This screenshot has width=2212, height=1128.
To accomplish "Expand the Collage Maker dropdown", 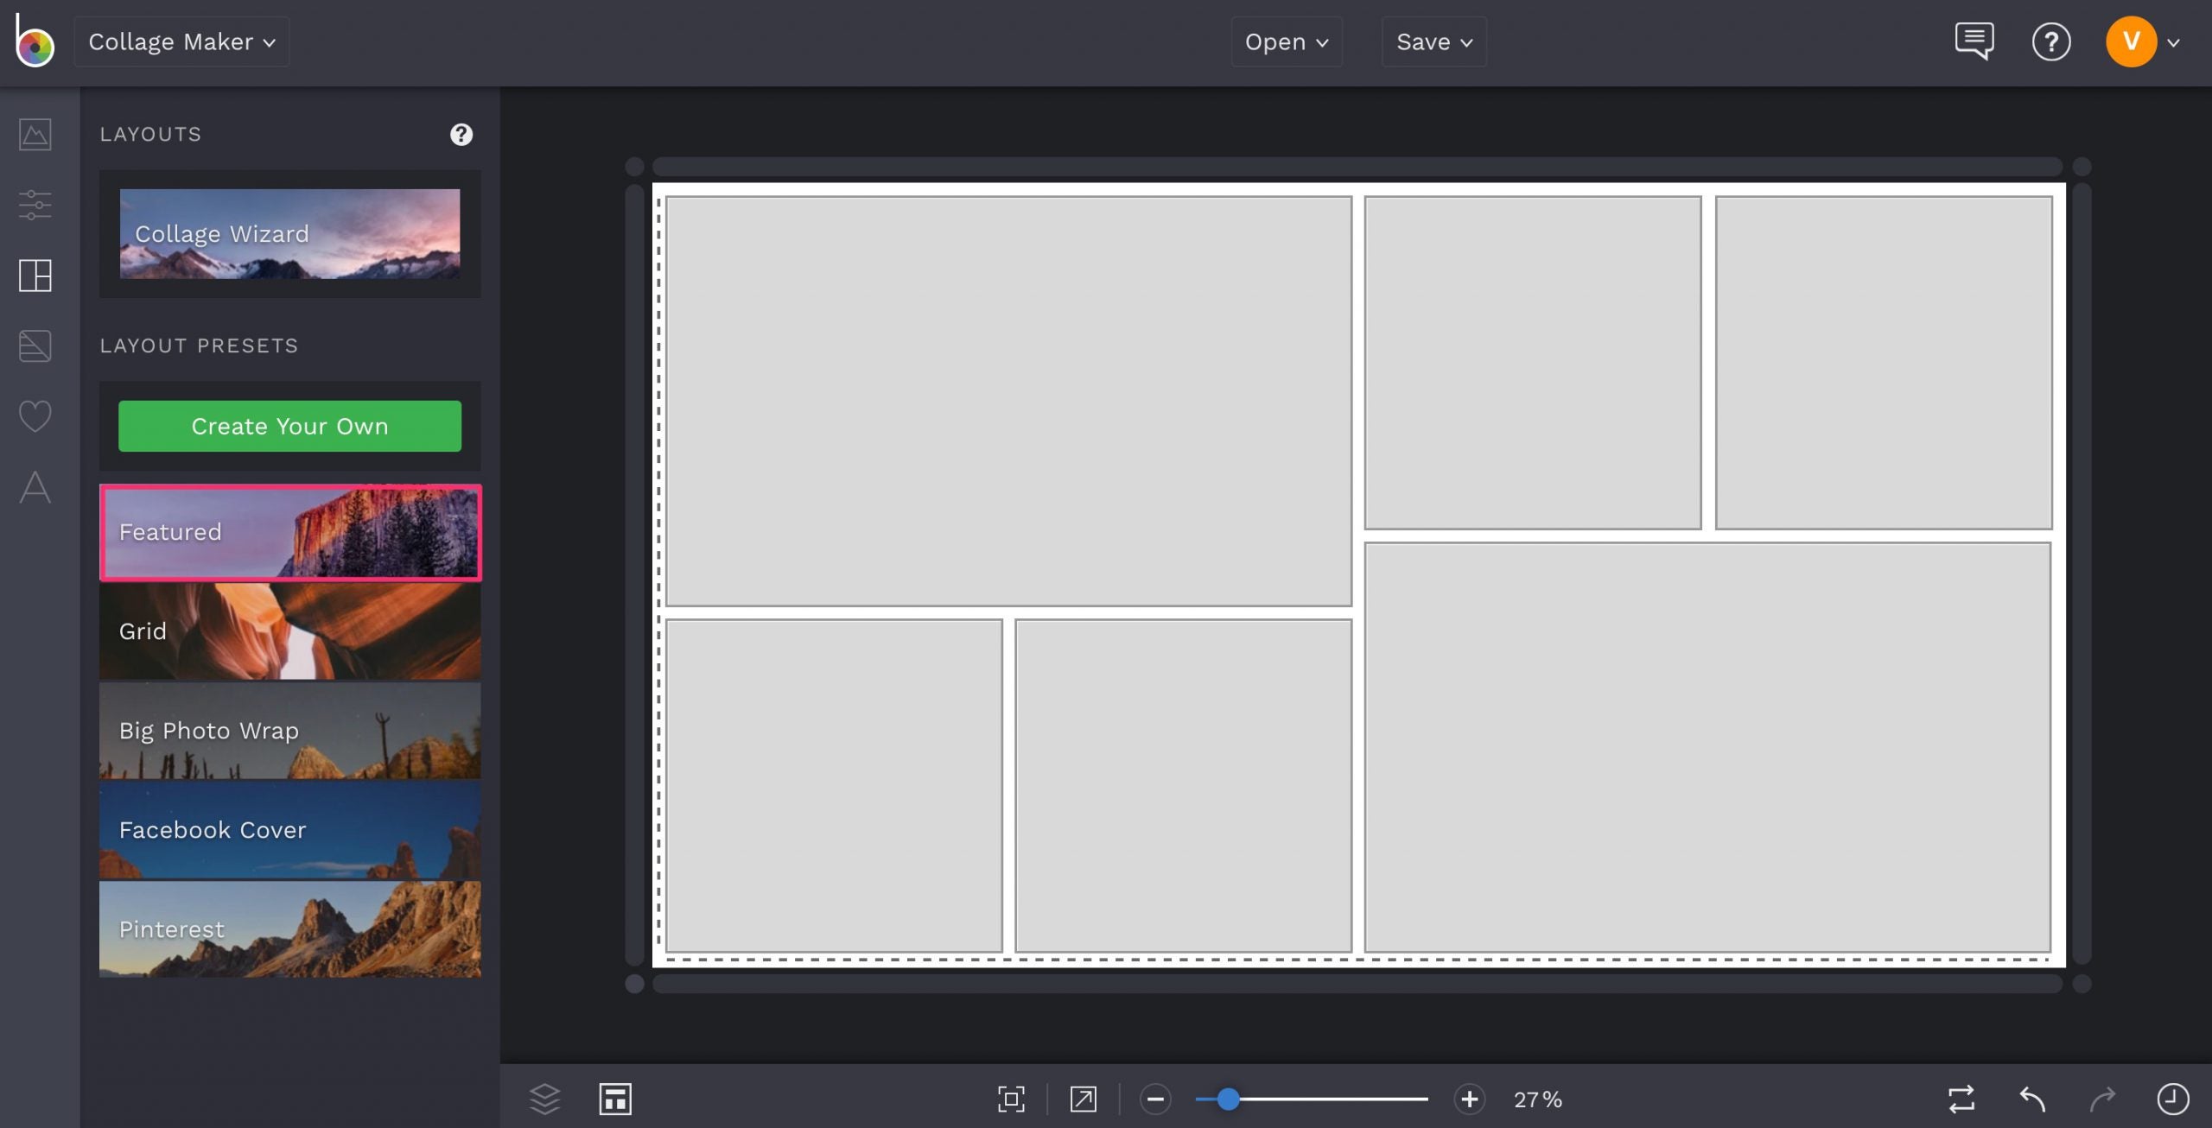I will (181, 41).
